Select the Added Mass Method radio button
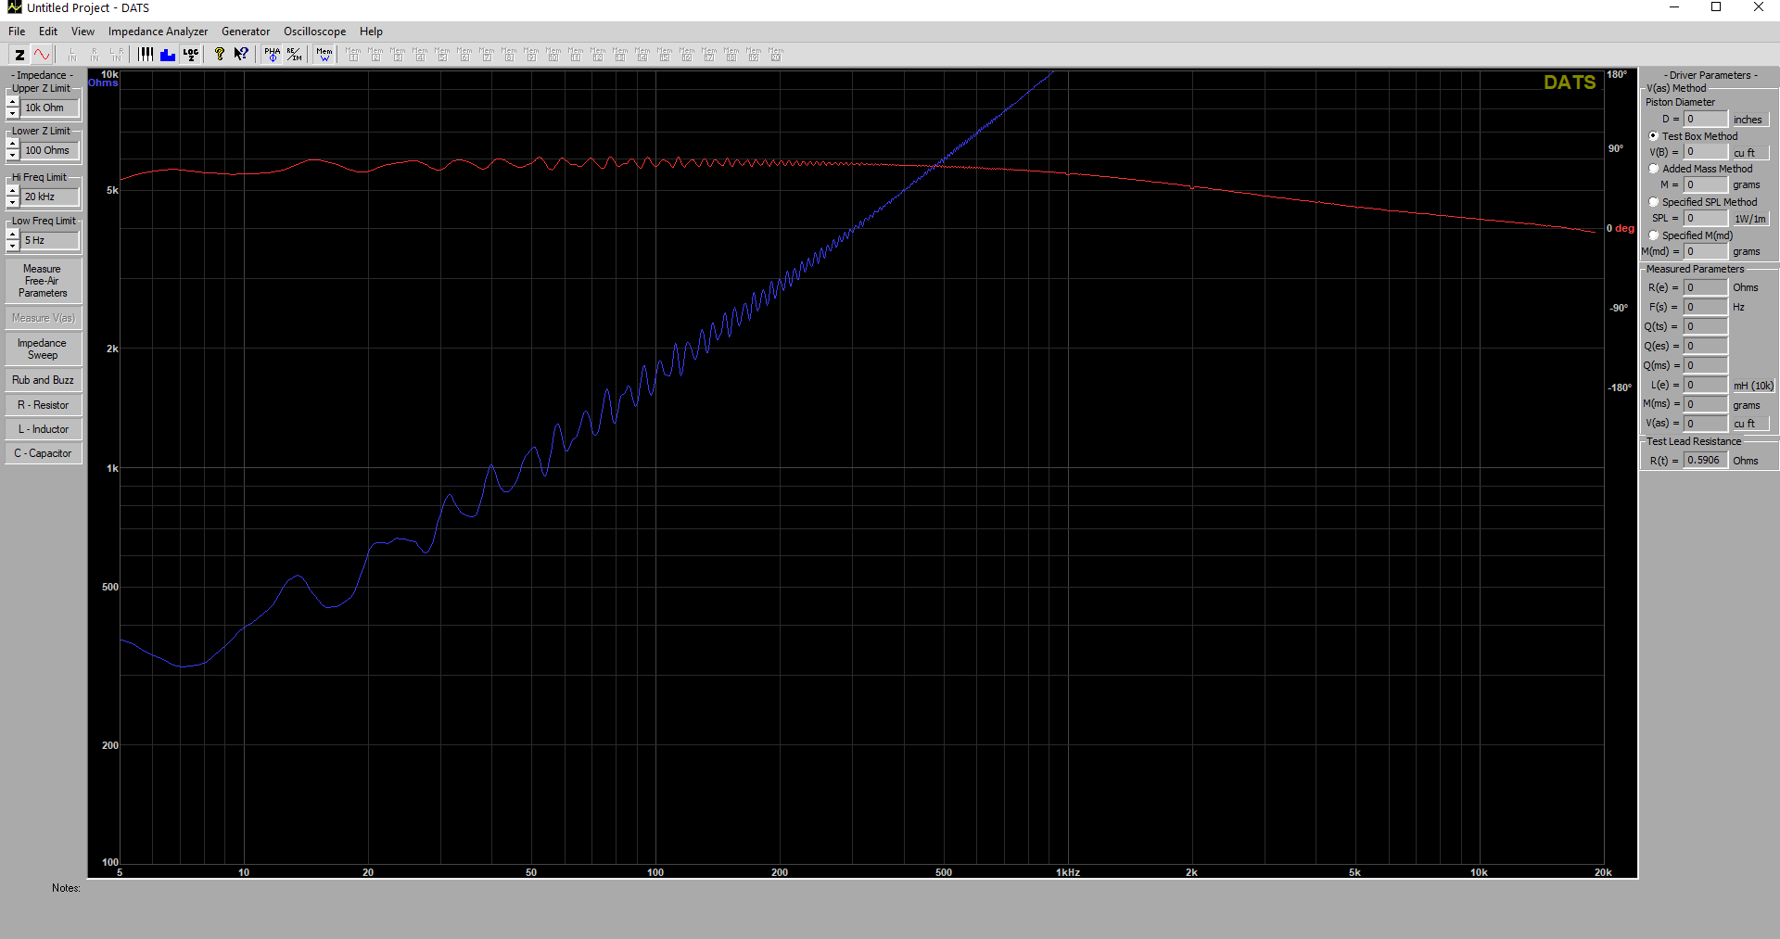The image size is (1780, 939). [x=1653, y=169]
